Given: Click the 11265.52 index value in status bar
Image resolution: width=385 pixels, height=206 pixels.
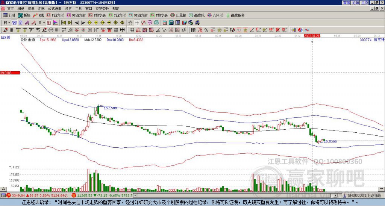Looking at the screenshot, I should [85, 195].
